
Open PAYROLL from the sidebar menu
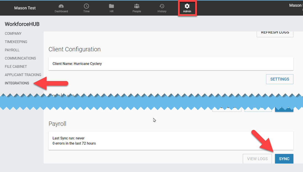(x=12, y=50)
